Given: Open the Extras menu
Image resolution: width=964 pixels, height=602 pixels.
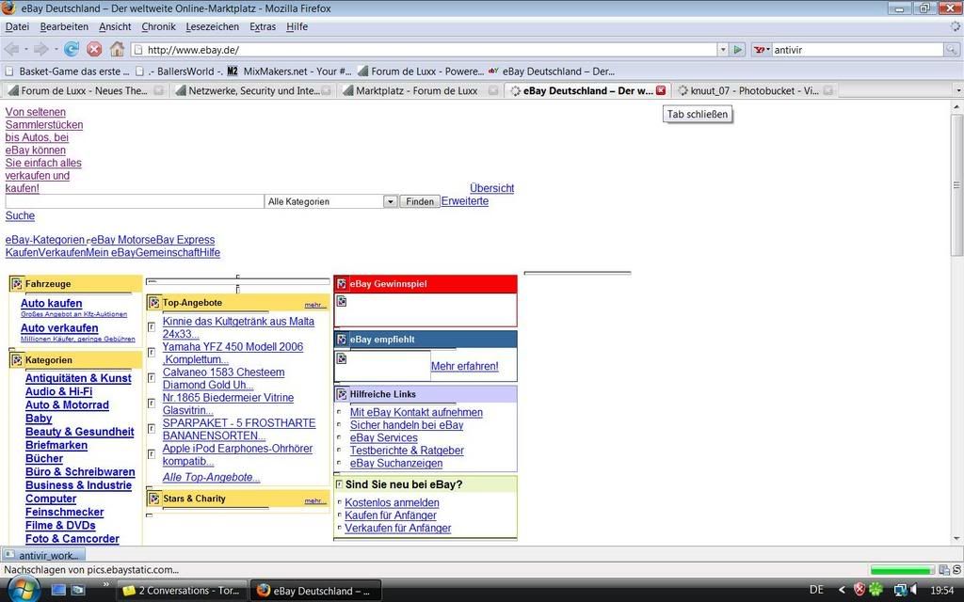Looking at the screenshot, I should click(263, 26).
